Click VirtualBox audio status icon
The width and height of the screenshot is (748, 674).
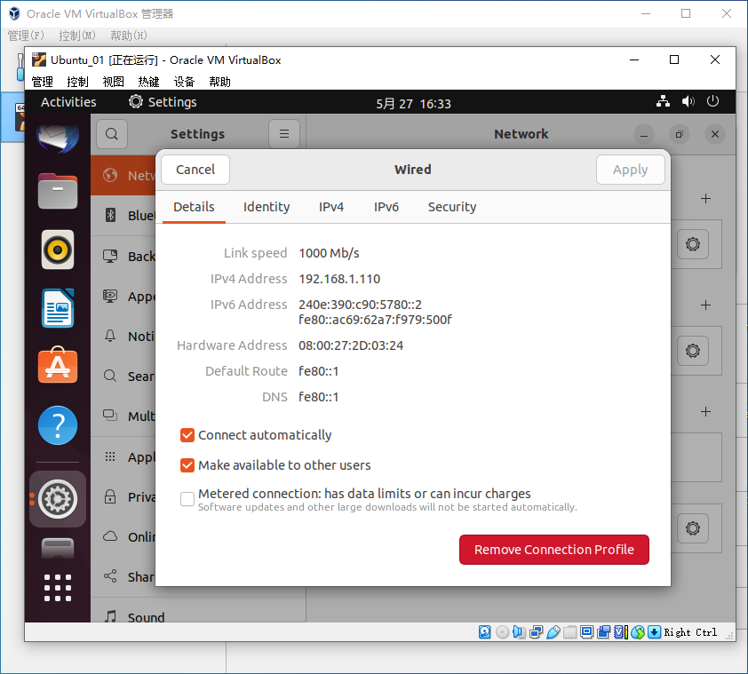coord(519,632)
